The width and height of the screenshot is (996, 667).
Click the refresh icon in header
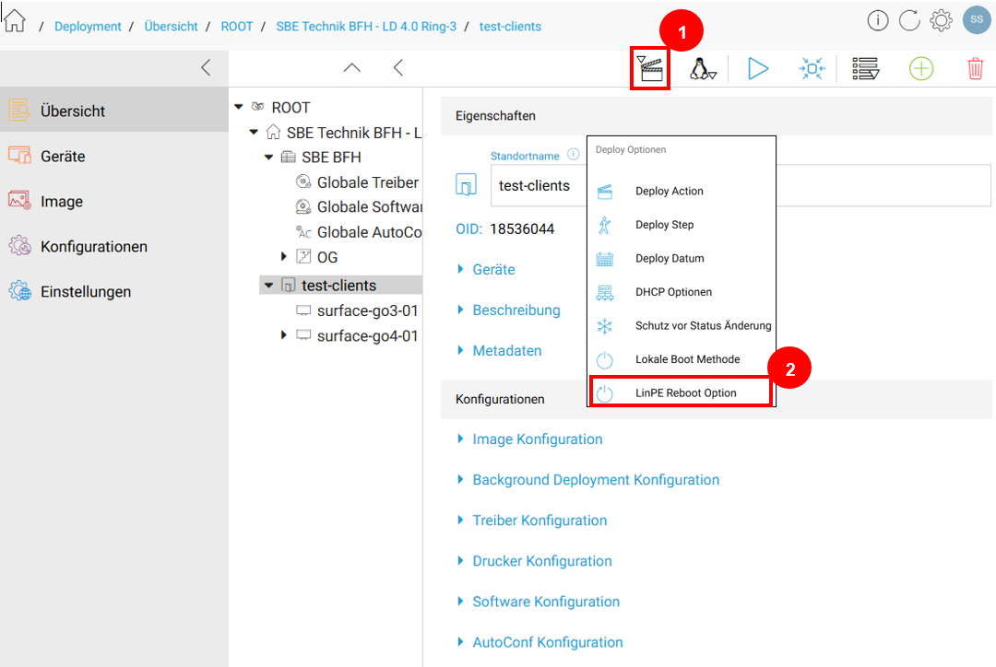click(x=909, y=21)
